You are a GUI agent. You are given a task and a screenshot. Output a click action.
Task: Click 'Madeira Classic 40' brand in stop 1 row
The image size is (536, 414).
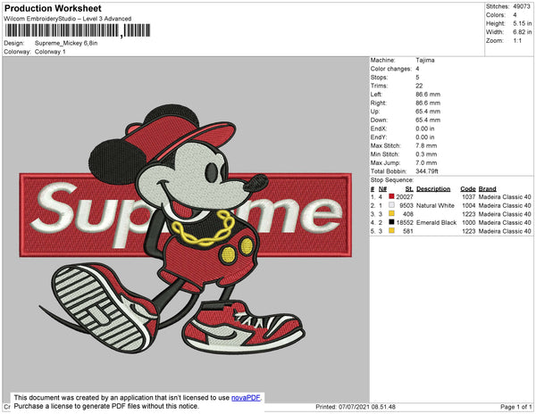click(x=505, y=197)
